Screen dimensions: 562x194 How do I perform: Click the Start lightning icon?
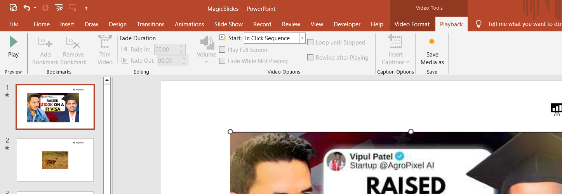[223, 38]
